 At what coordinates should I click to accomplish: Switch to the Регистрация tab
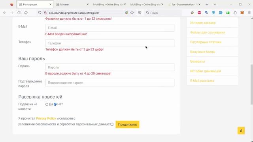pyautogui.click(x=35, y=4)
